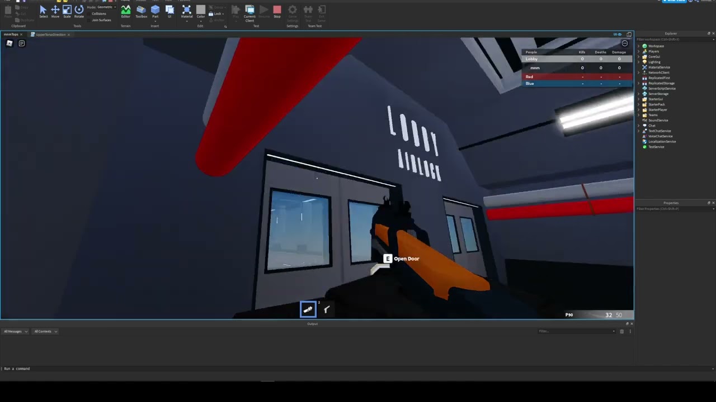Screen dimensions: 716x402
Task: Activate the Rotate tool
Action: click(x=79, y=11)
